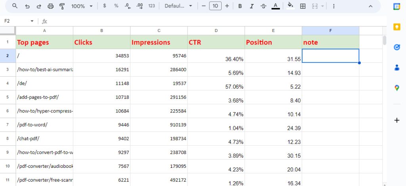Undo the last action
The height and width of the screenshot is (186, 406).
point(27,6)
